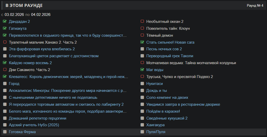Go to the Песнь ночных сов 2 page
The height and width of the screenshot is (137, 267).
coord(164,49)
